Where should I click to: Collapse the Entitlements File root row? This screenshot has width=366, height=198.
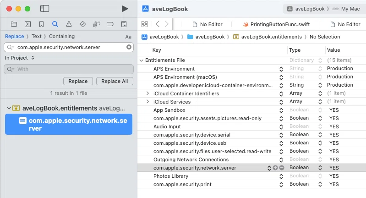[x=141, y=60]
